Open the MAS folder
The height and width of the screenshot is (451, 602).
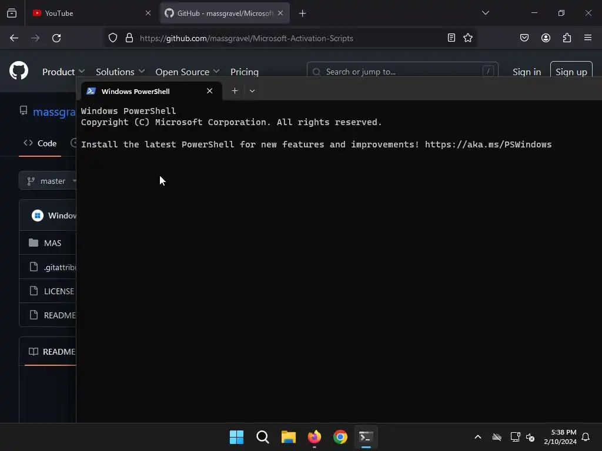tap(52, 243)
